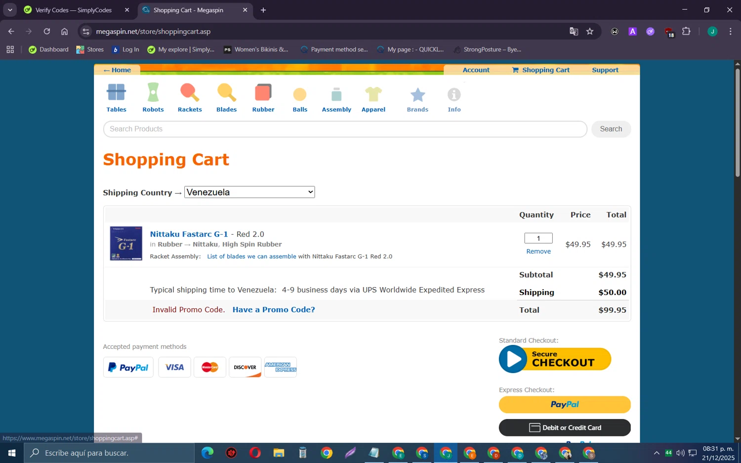Click the Search Products field

click(345, 129)
